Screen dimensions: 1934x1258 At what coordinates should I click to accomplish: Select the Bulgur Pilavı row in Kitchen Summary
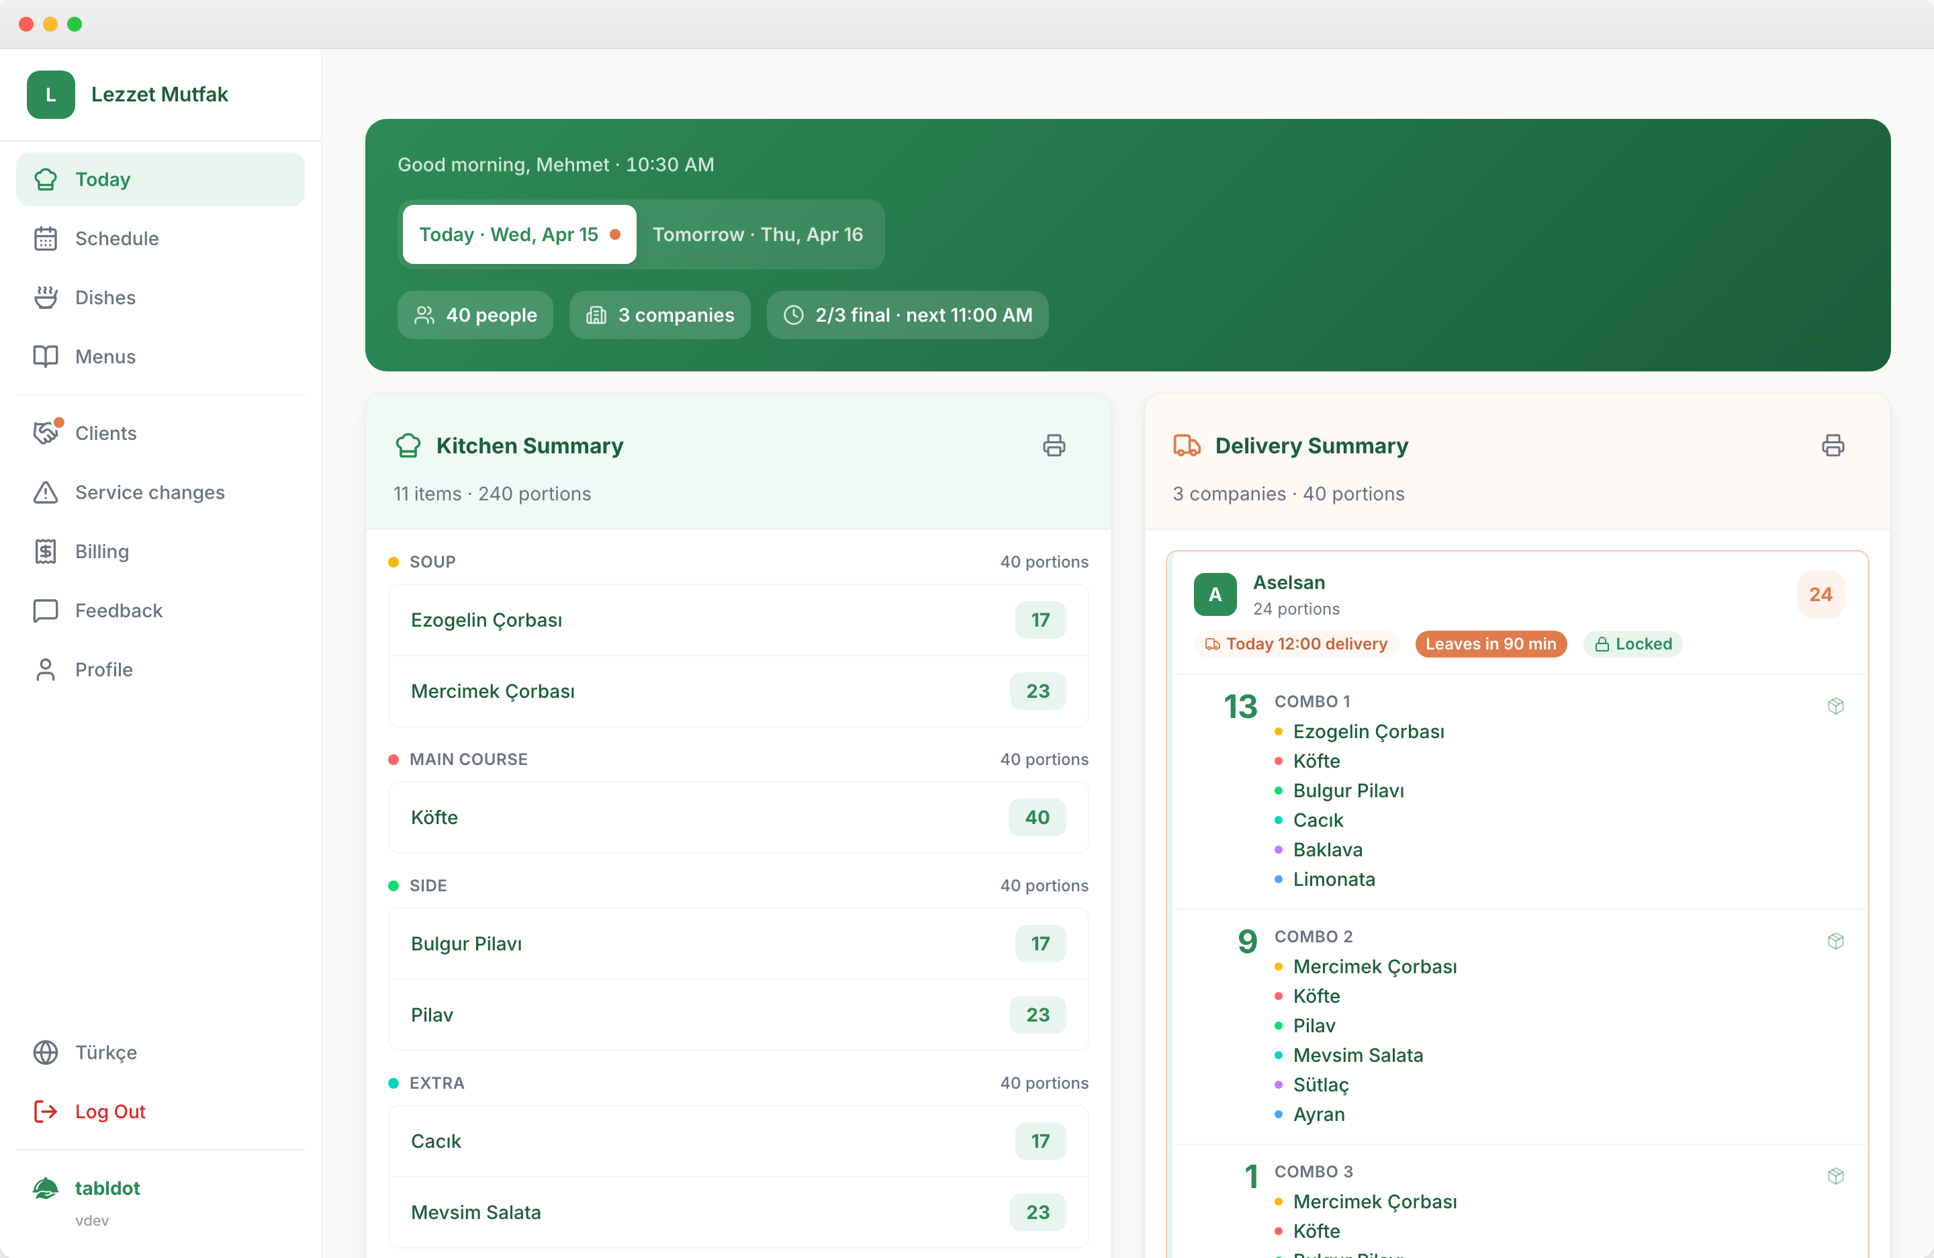[738, 944]
